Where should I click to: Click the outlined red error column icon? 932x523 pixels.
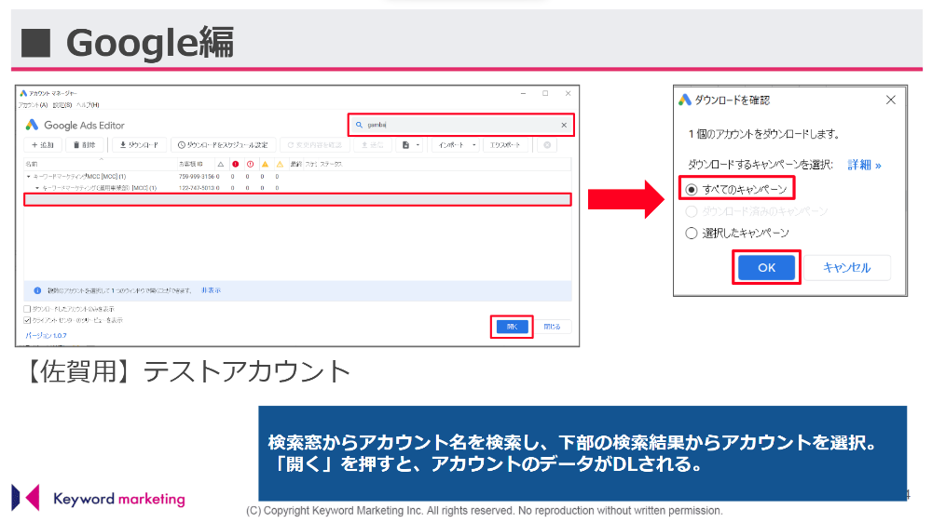[x=250, y=164]
